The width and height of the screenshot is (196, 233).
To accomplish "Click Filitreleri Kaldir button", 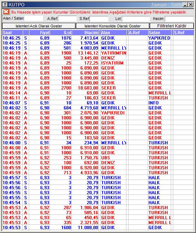I will tap(172, 26).
